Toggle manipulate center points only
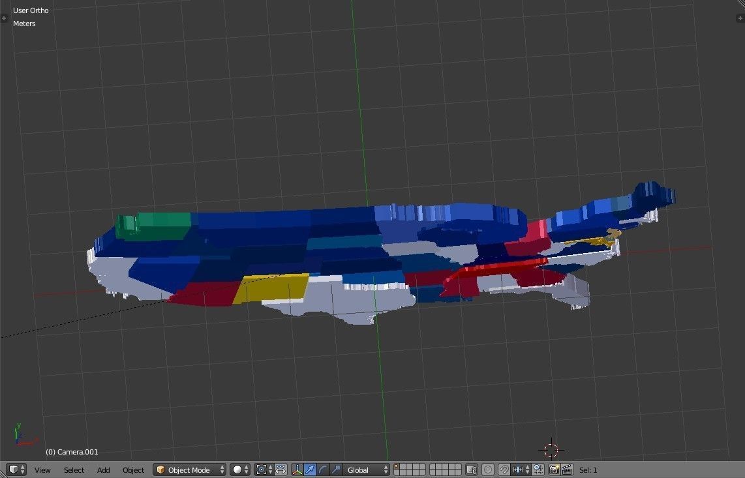The width and height of the screenshot is (745, 478). click(x=281, y=470)
